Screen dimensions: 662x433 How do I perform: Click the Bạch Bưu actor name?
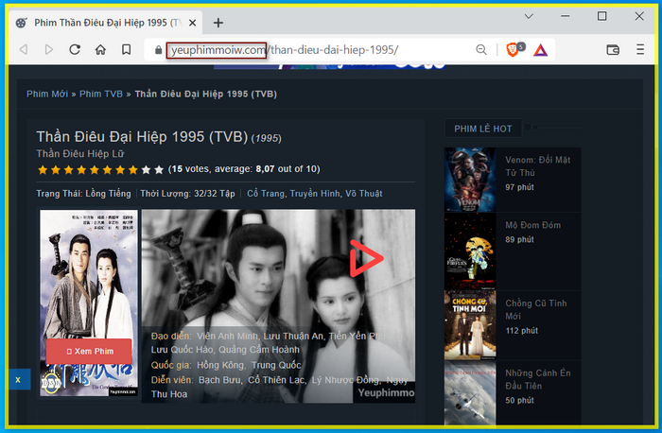tap(220, 380)
